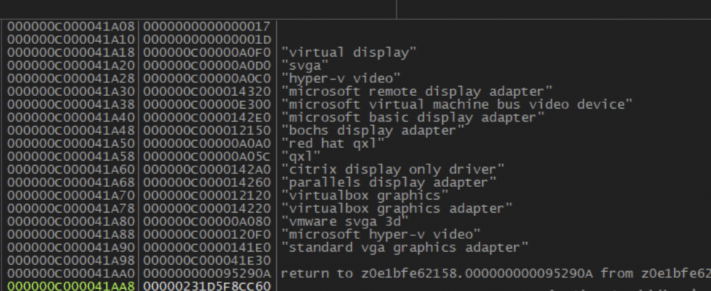Click pointer value 000000C000014220
This screenshot has height=291, width=711.
(x=207, y=209)
